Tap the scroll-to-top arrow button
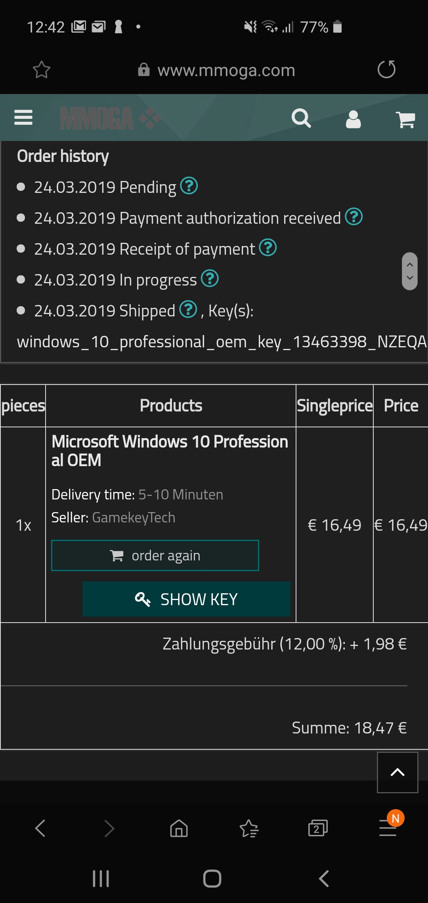Image resolution: width=428 pixels, height=903 pixels. tap(397, 772)
